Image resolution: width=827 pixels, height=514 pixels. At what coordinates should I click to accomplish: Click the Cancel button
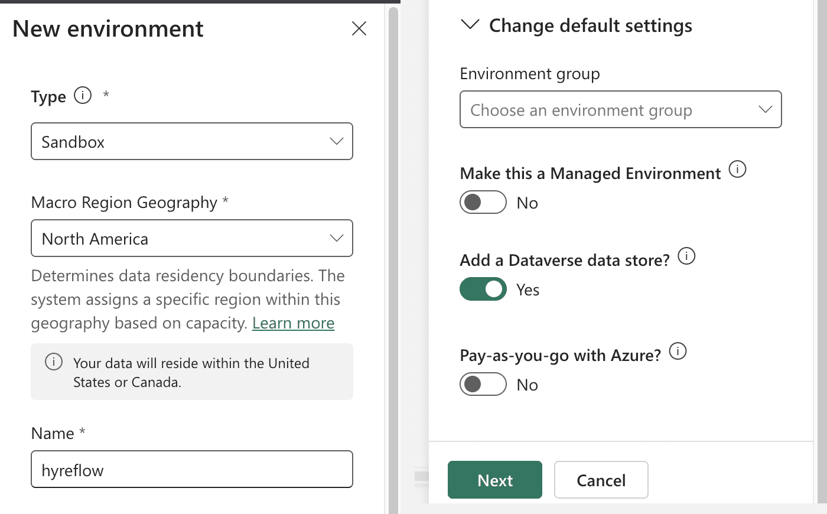click(601, 480)
